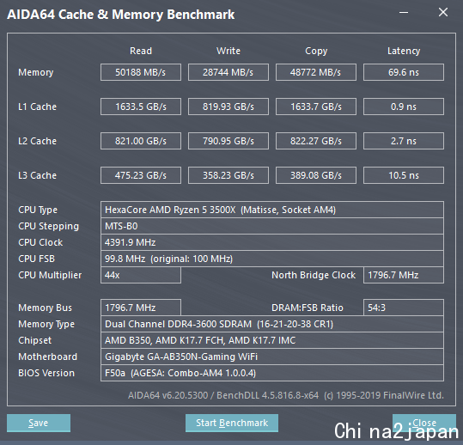
Task: Click the Copy column header
Action: pos(316,51)
